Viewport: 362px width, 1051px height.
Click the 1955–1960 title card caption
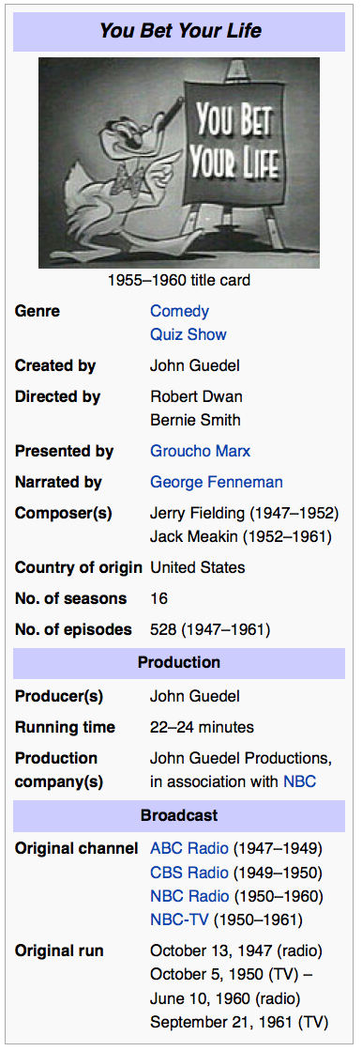179,280
